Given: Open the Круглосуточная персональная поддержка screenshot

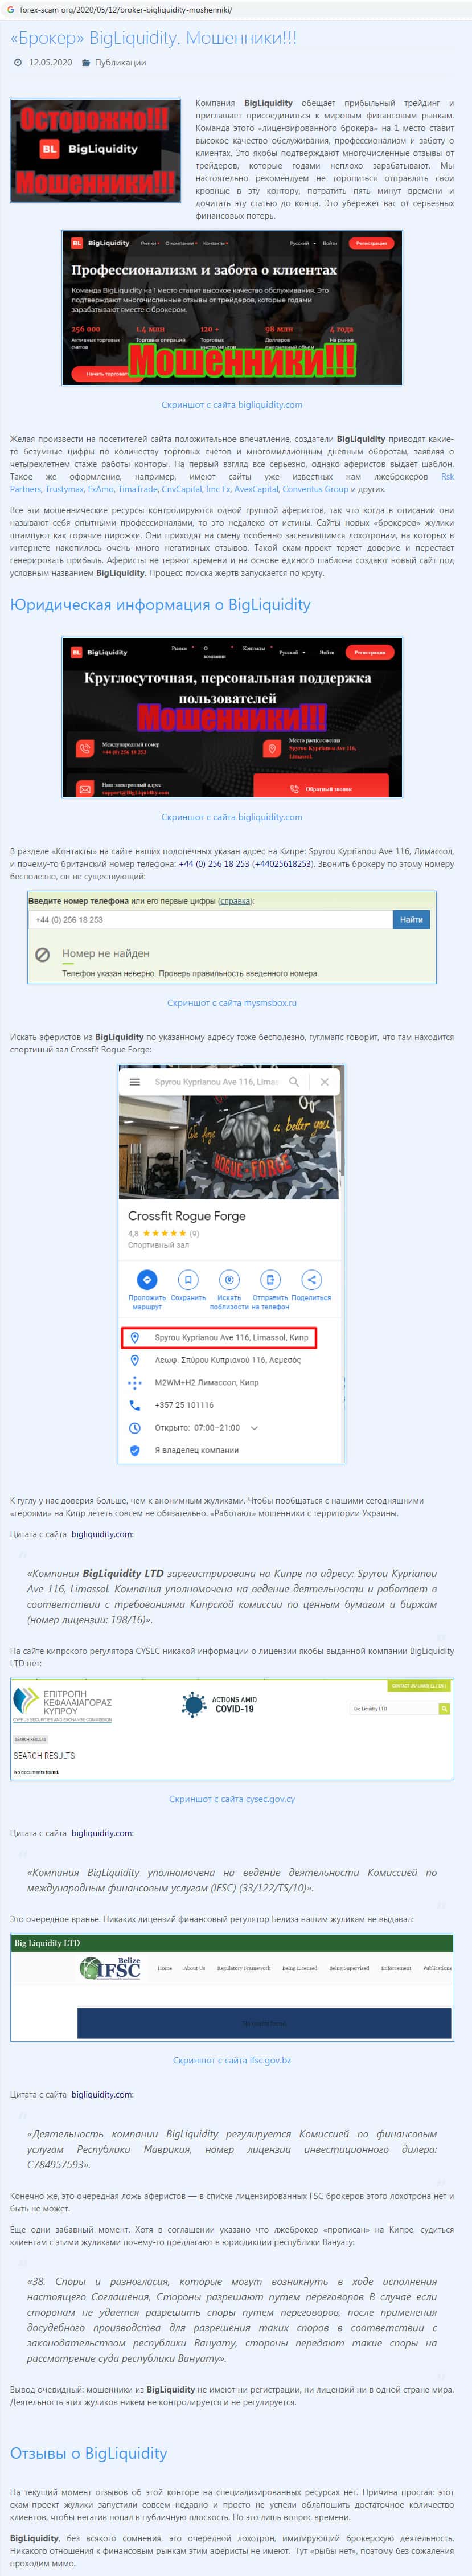Looking at the screenshot, I should 232,717.
